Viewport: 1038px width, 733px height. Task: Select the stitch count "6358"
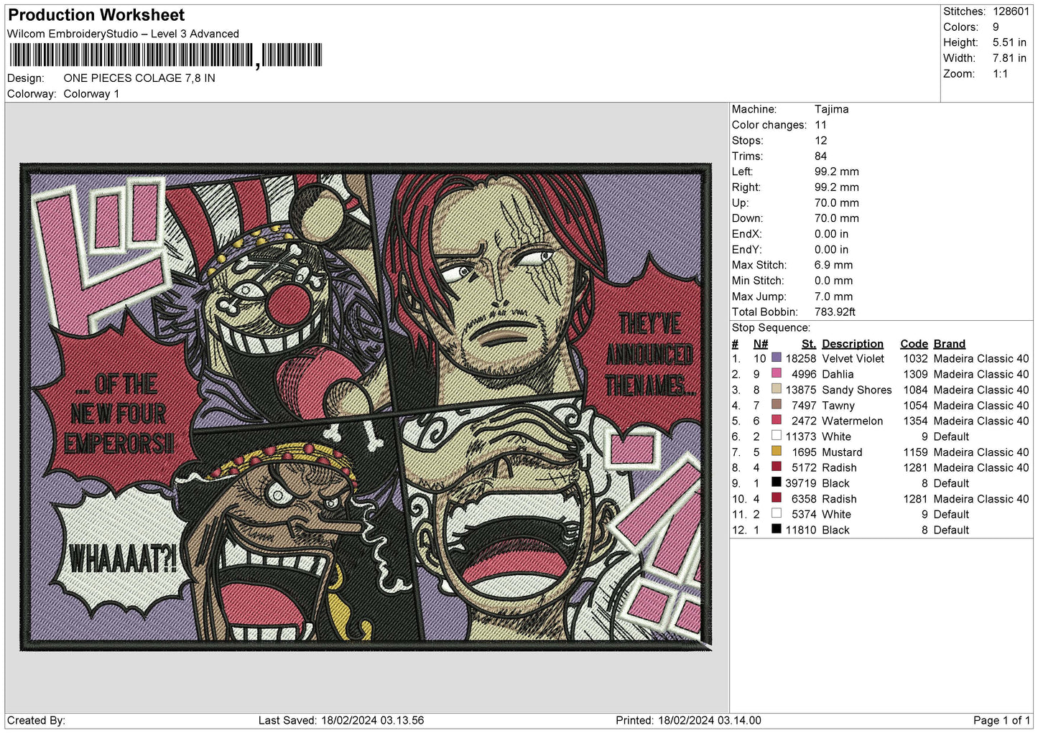pyautogui.click(x=804, y=499)
